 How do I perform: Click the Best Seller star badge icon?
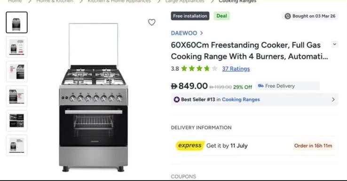(x=177, y=99)
